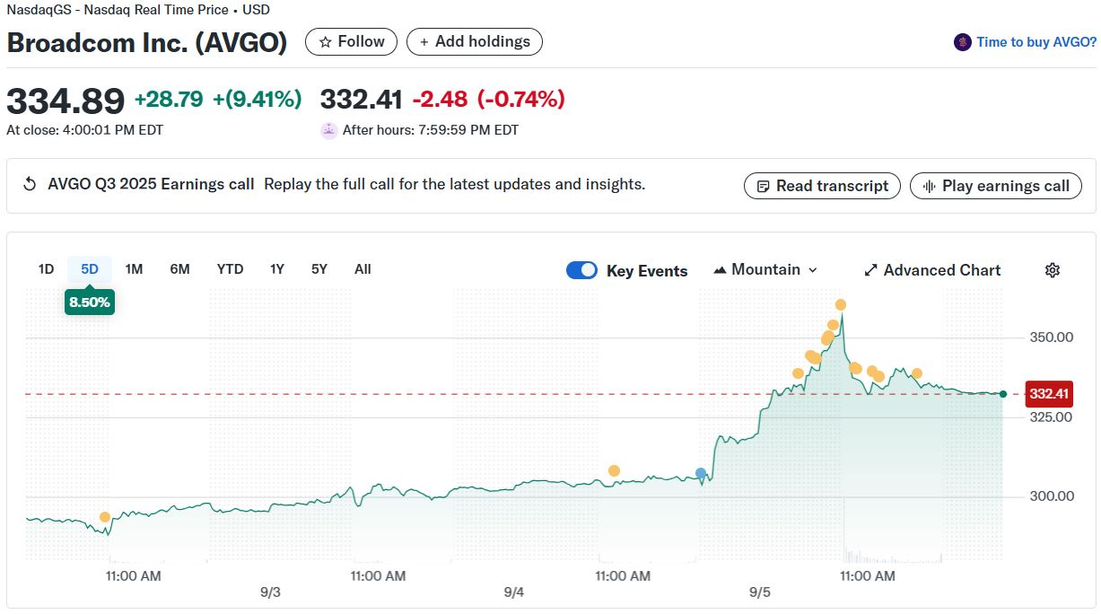Viewport: 1101px width, 614px height.
Task: Click the green 8.50% change badge
Action: [90, 303]
